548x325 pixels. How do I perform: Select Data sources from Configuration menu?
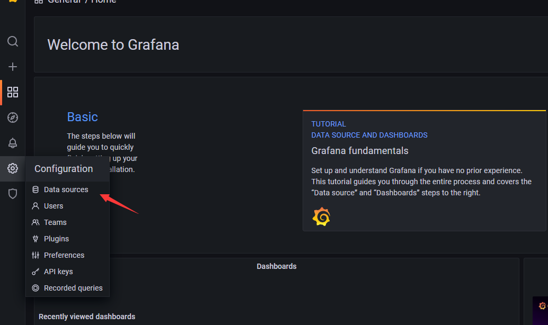click(x=66, y=189)
